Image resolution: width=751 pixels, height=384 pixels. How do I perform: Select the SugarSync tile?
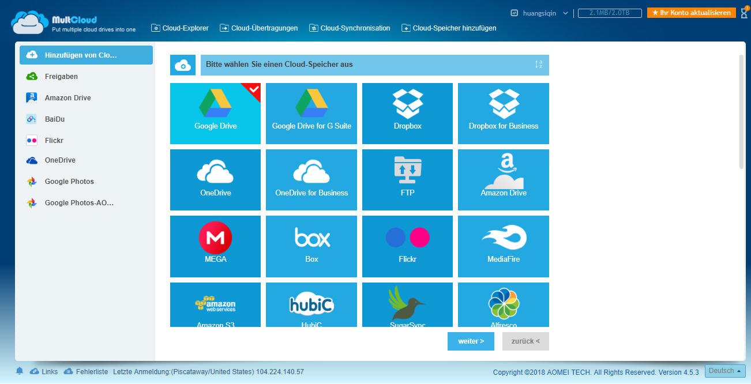407,305
